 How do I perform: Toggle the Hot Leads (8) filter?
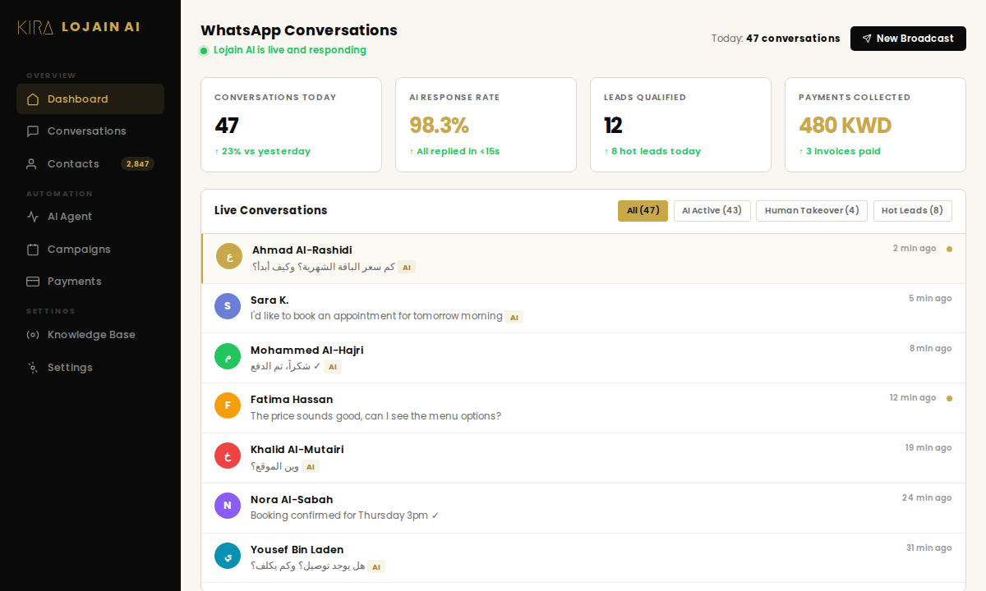pyautogui.click(x=912, y=210)
